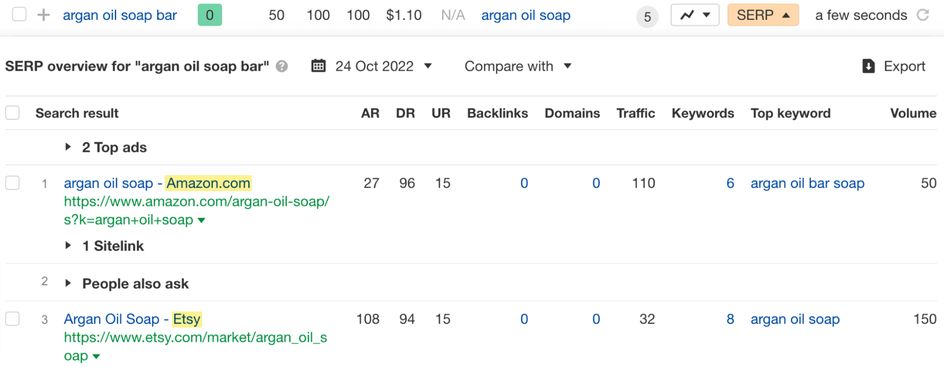Viewport: 944px width, 370px height.
Task: Click the Top keyword column header
Action: [791, 113]
